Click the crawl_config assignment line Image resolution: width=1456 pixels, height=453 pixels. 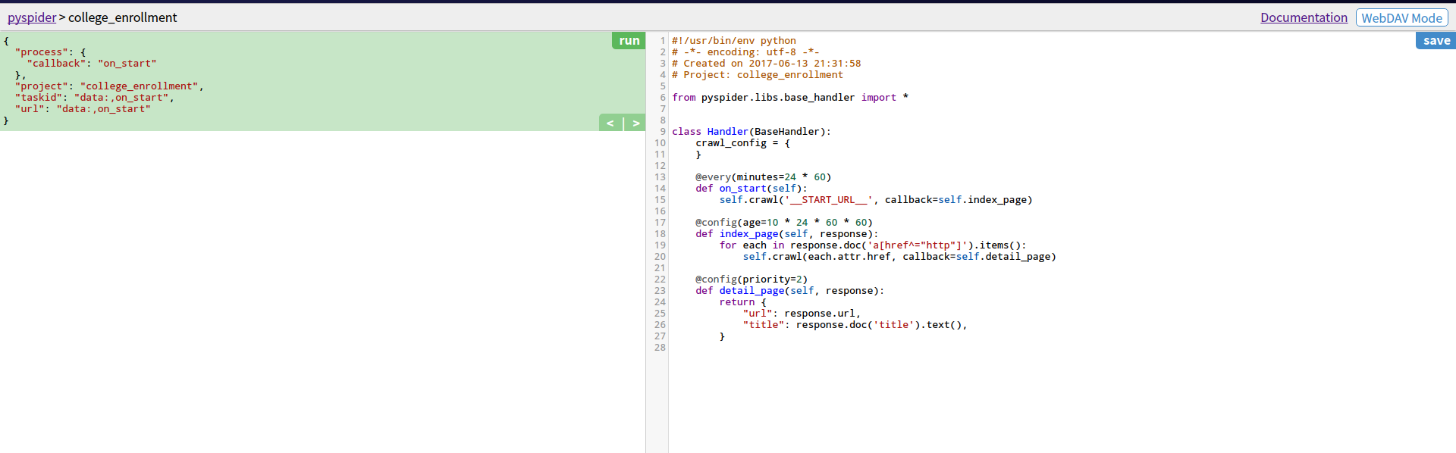(742, 143)
